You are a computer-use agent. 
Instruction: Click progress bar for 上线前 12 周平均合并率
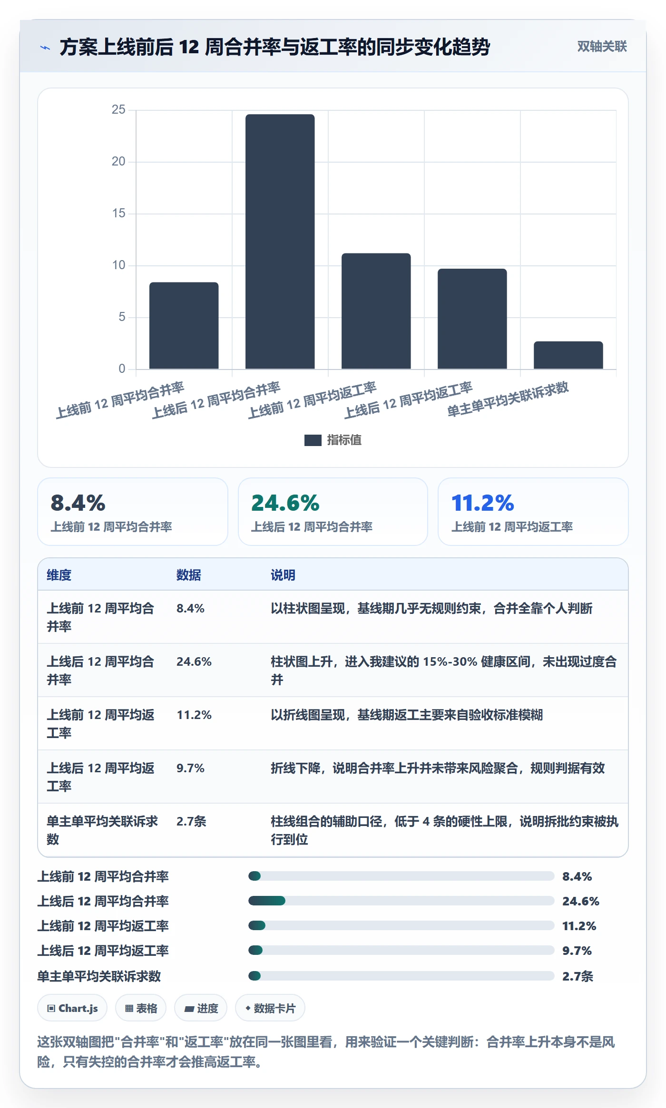pos(401,876)
